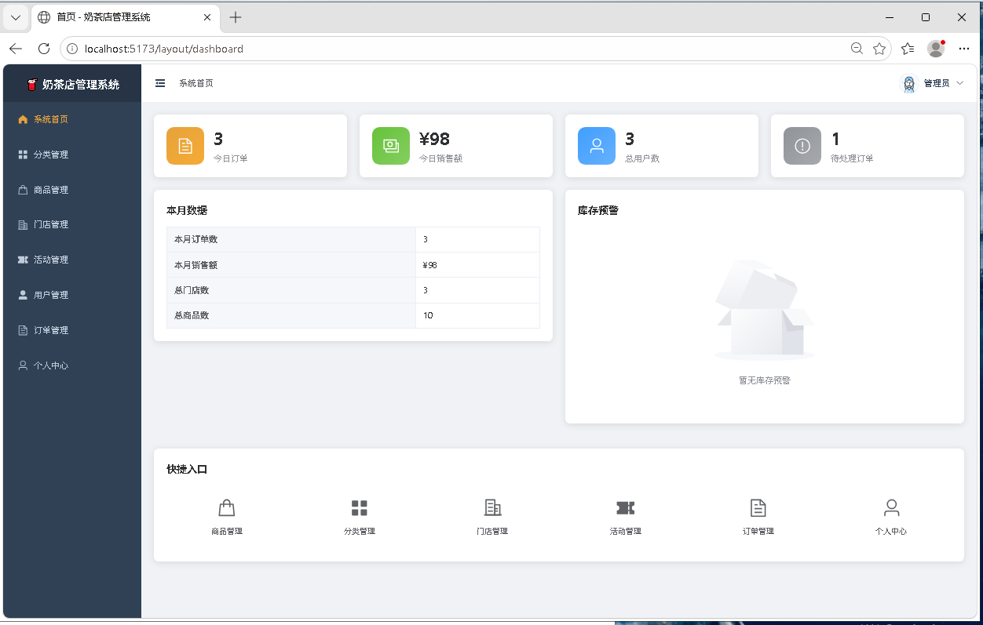Screen dimensions: 983x625
Task: Open the browser tab search chevron
Action: click(16, 17)
